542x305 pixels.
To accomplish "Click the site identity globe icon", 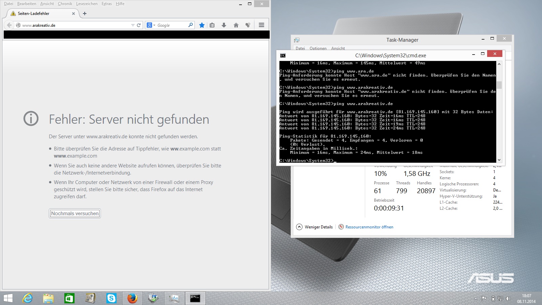I will click(x=18, y=25).
